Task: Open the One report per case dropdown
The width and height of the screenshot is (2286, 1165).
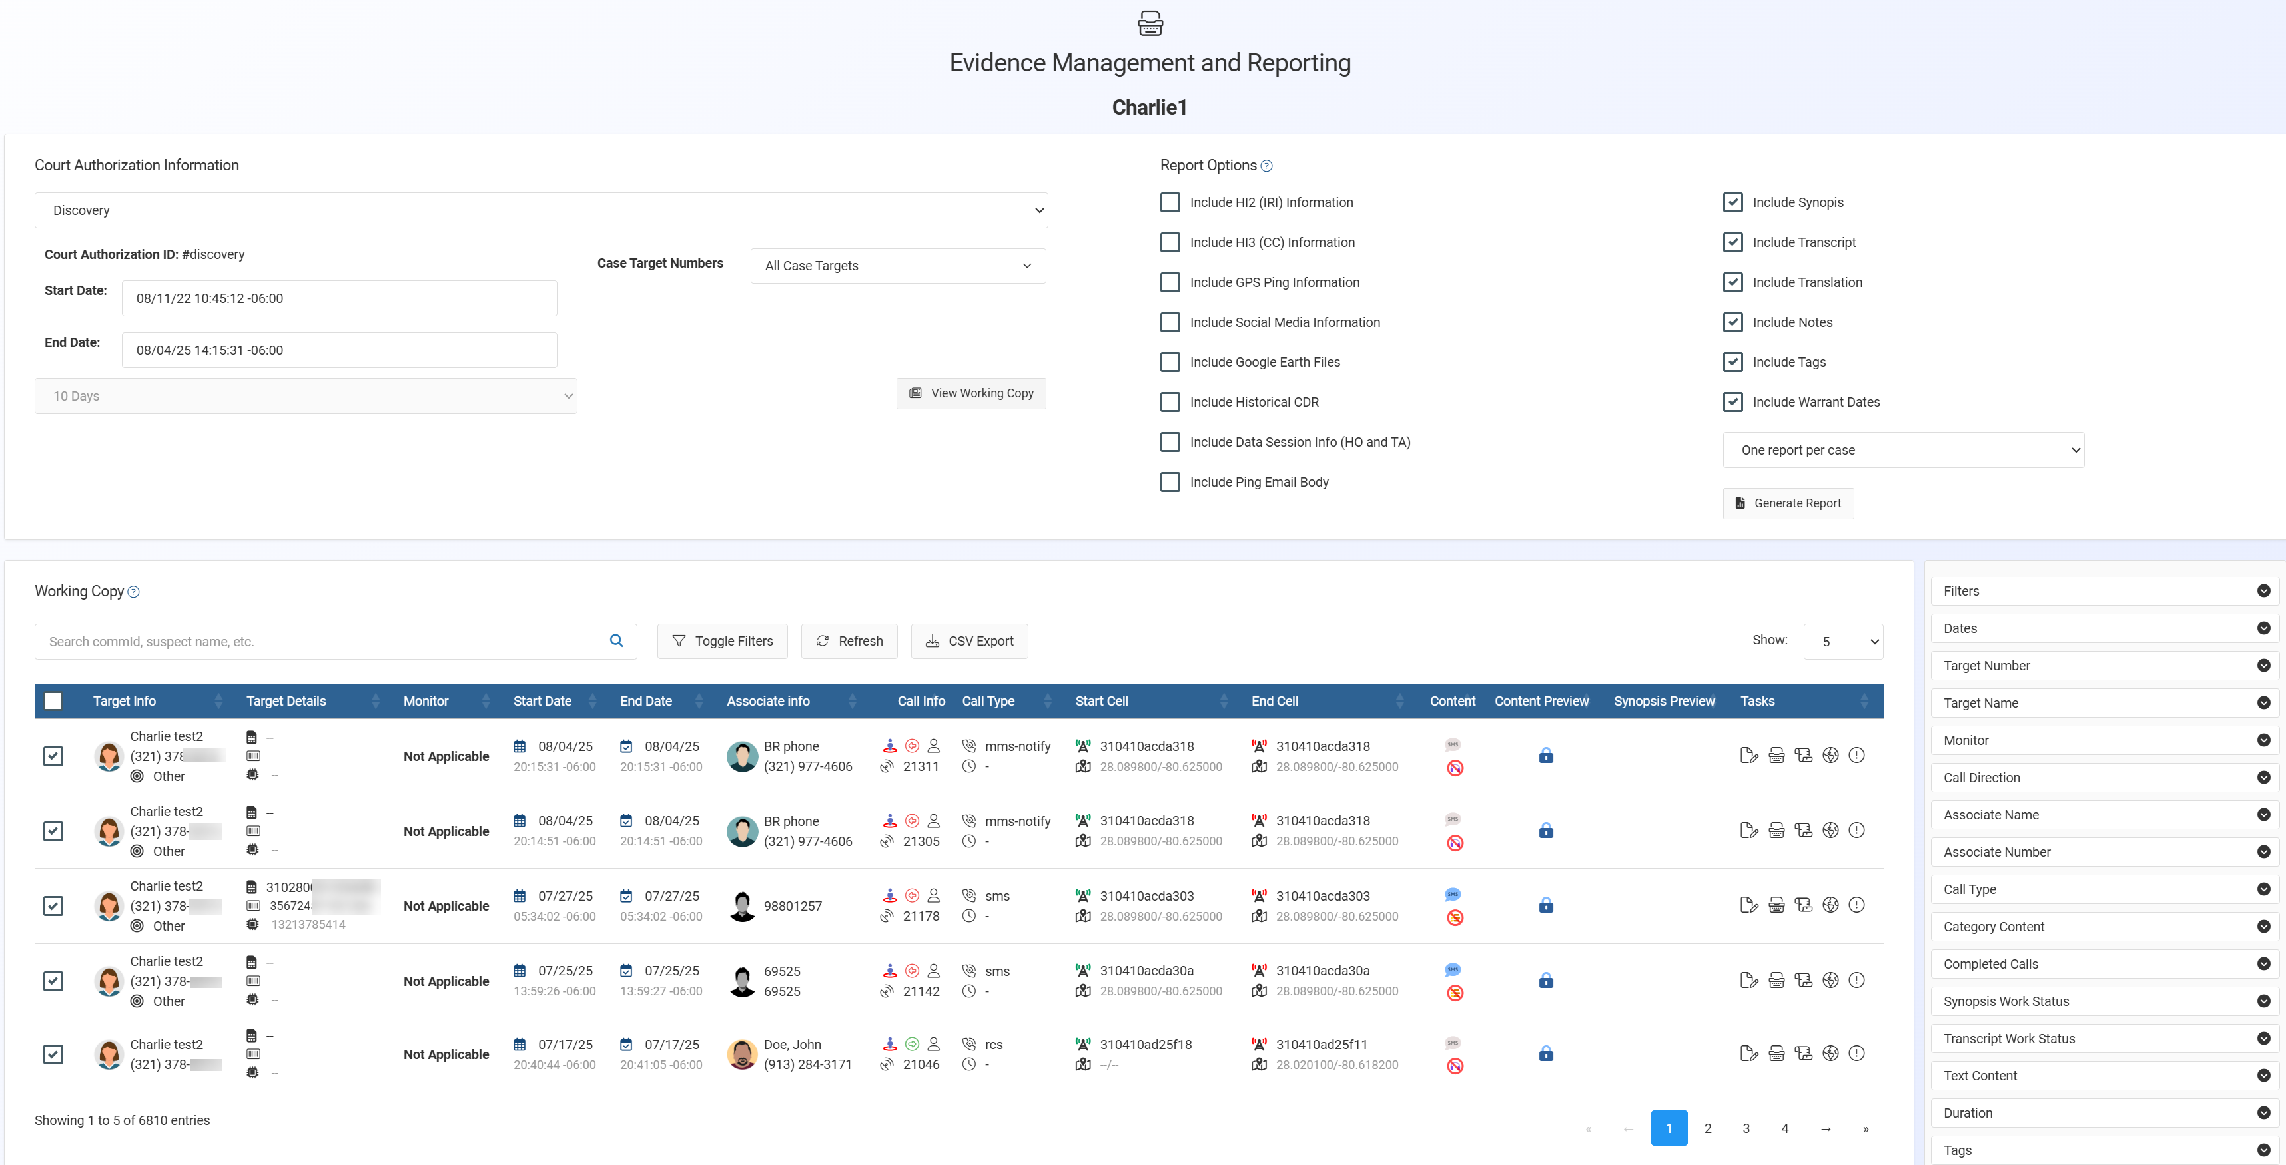Action: click(x=1902, y=451)
